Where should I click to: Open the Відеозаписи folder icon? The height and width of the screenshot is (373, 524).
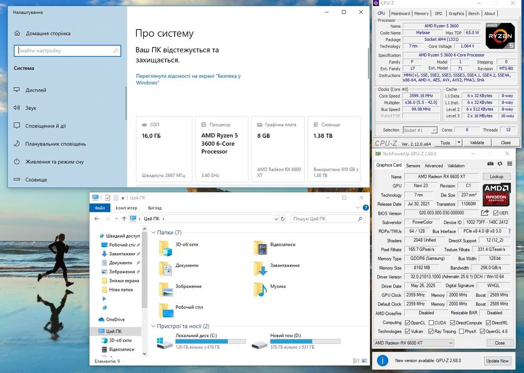coord(260,248)
